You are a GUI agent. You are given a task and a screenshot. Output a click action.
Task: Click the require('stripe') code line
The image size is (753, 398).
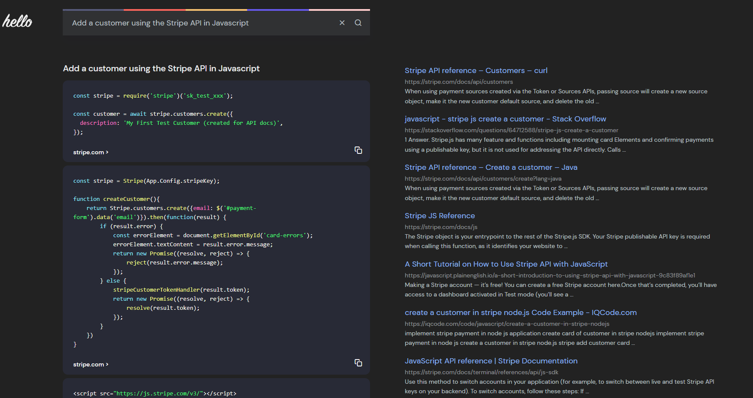point(153,96)
